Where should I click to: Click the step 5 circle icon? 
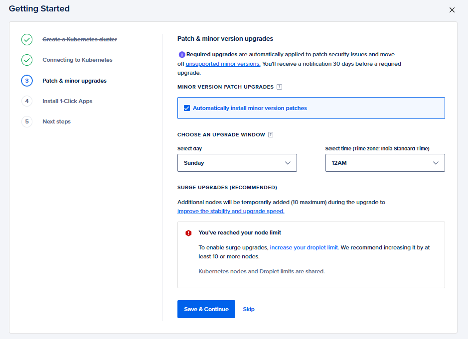pos(27,121)
